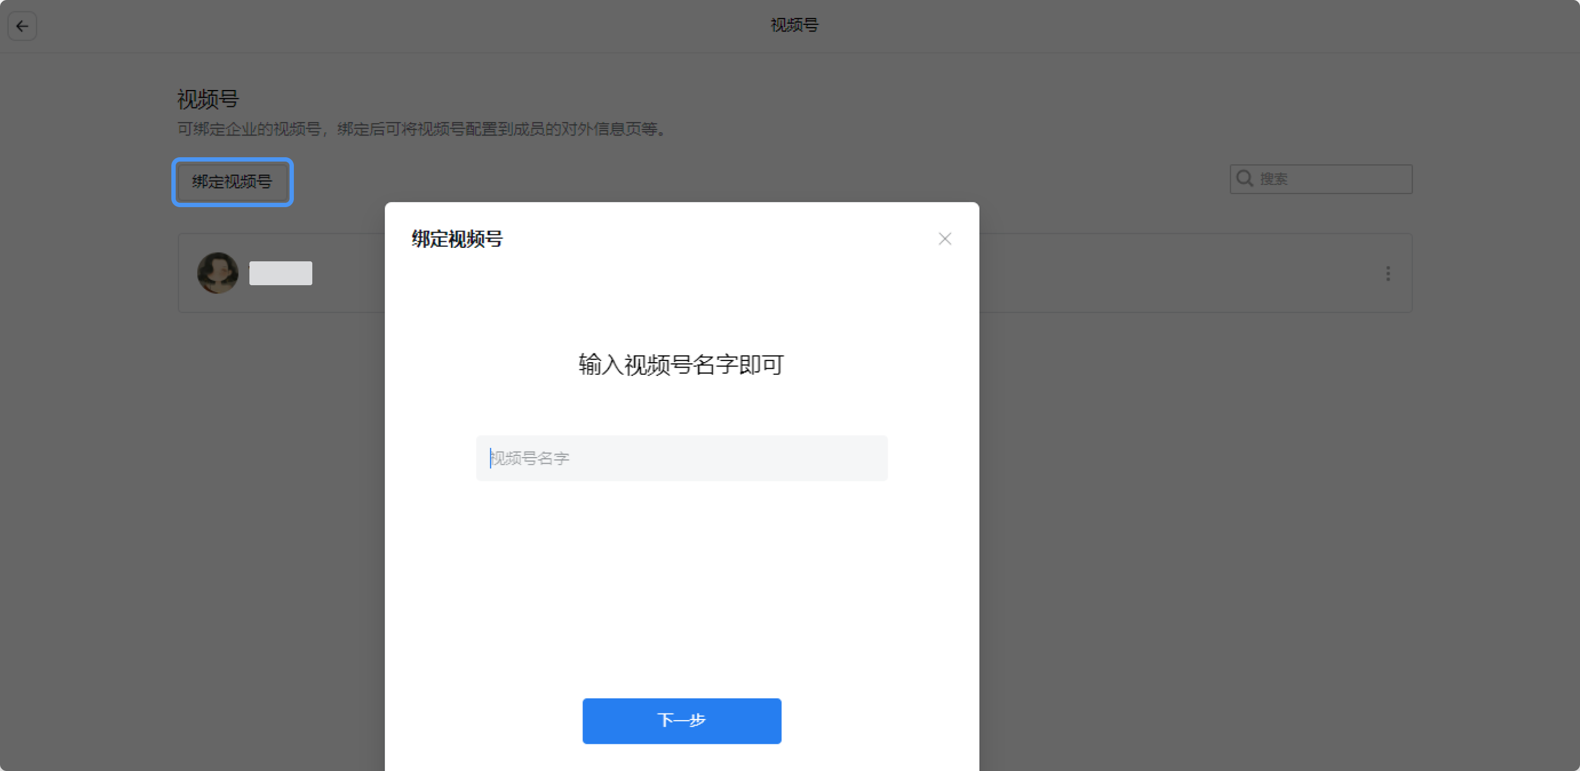Click the back arrow in top bar
Screen dimensions: 1580x771
click(22, 26)
